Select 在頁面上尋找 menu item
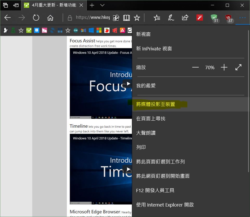 190,119
